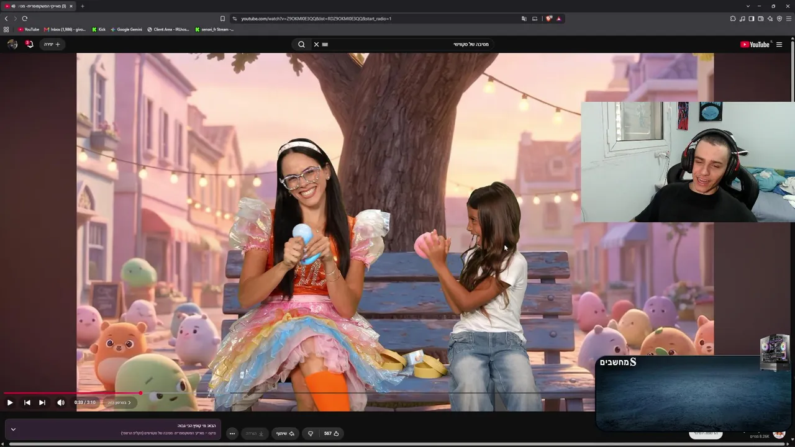Go back in the browser

6,19
